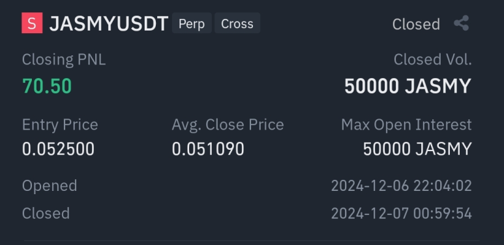
Task: Tap the closed timestamp 2024-12-07 00:59:54
Action: click(x=402, y=214)
